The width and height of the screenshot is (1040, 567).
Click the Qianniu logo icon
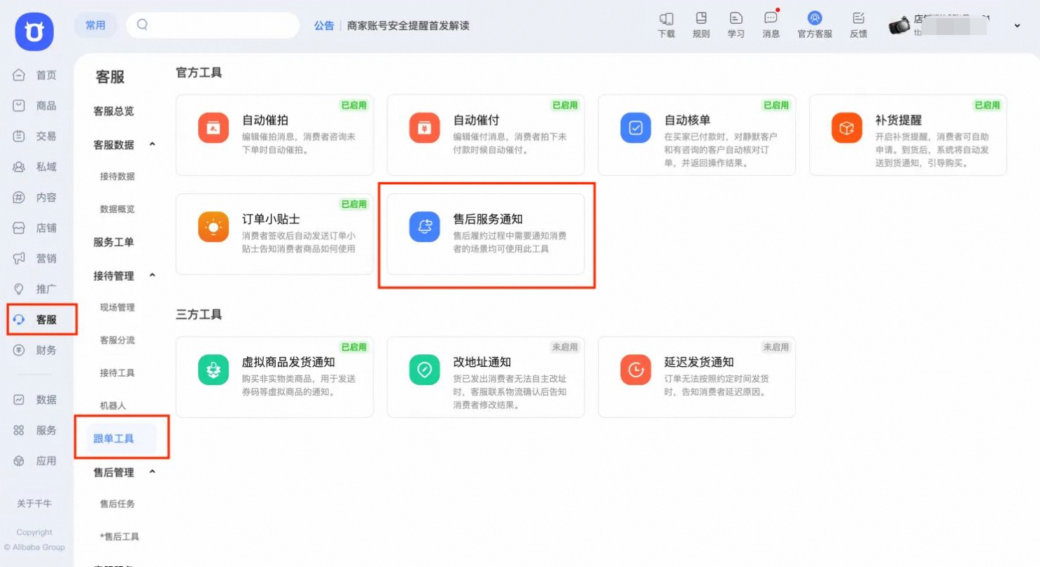pos(34,32)
